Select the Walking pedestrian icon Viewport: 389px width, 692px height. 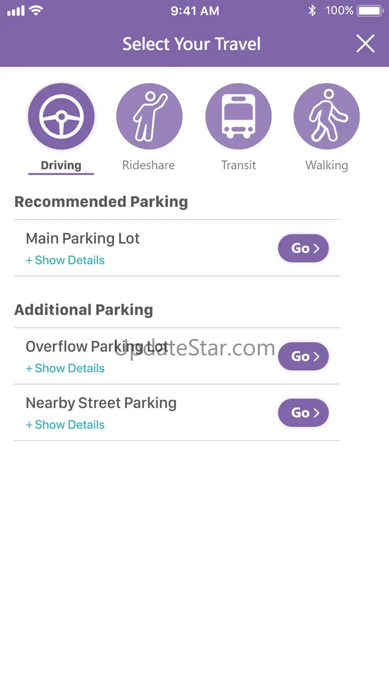(327, 116)
